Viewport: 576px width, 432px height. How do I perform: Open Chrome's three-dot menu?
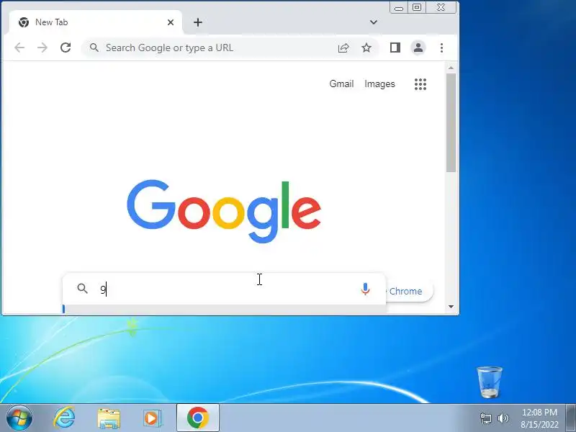point(441,48)
